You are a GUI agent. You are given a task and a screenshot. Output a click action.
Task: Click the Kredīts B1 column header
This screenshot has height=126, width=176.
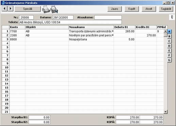[x=146, y=27]
